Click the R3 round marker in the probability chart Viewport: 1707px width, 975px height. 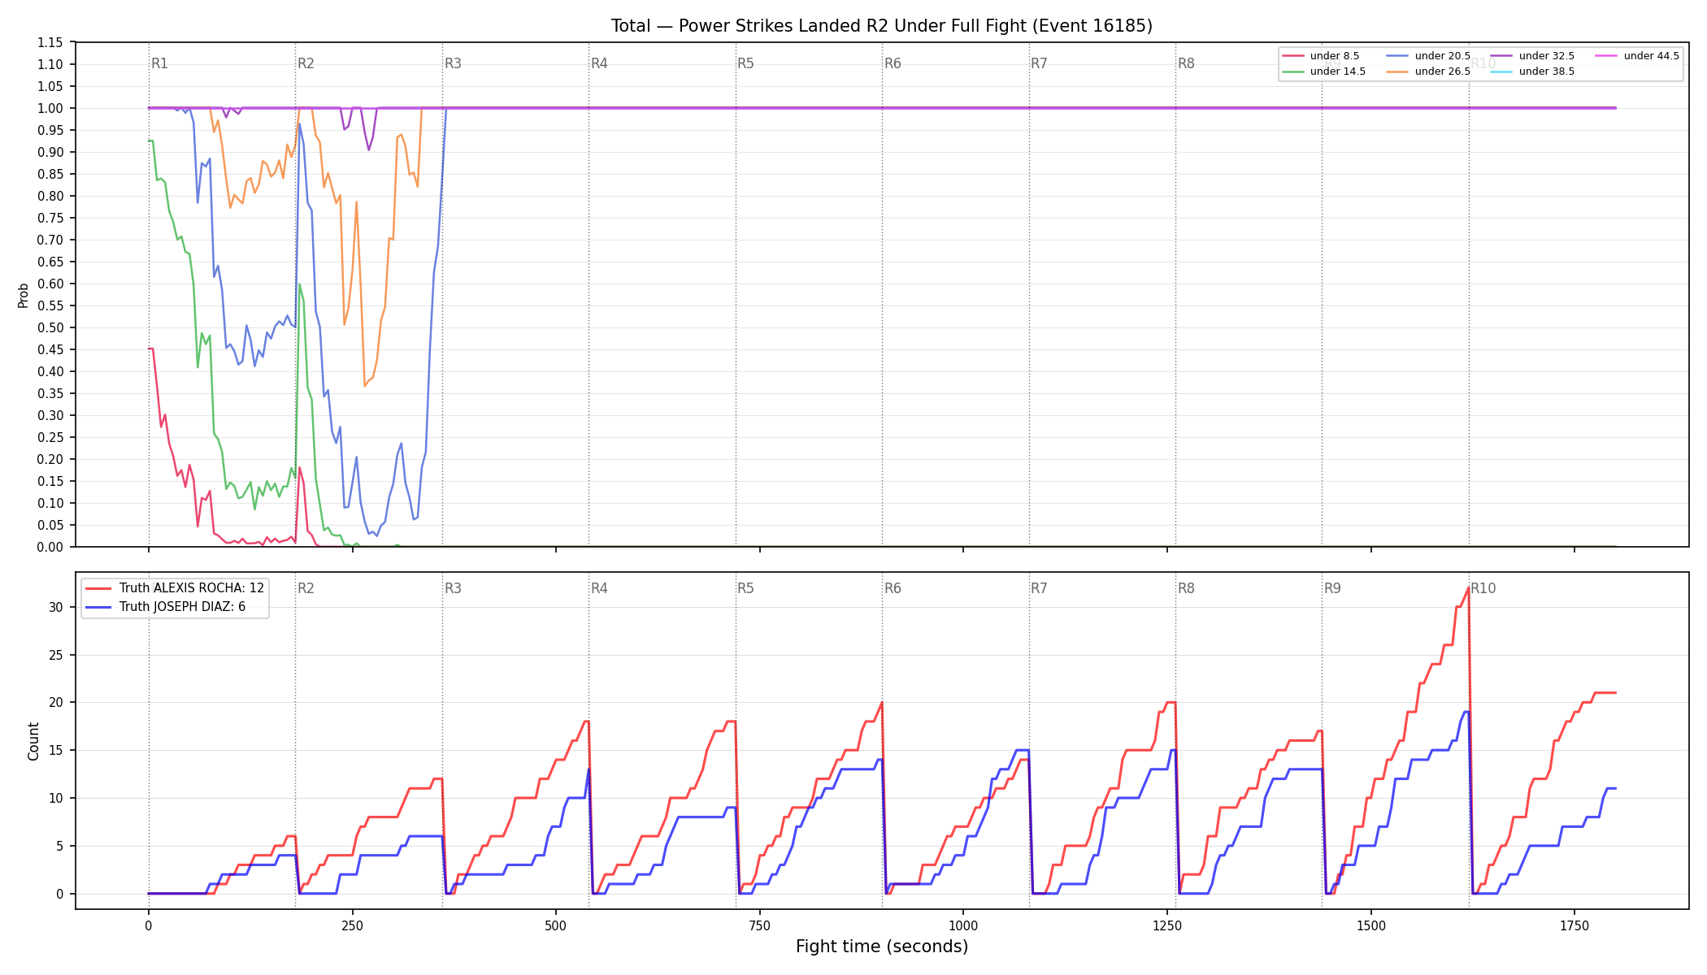[x=453, y=63]
